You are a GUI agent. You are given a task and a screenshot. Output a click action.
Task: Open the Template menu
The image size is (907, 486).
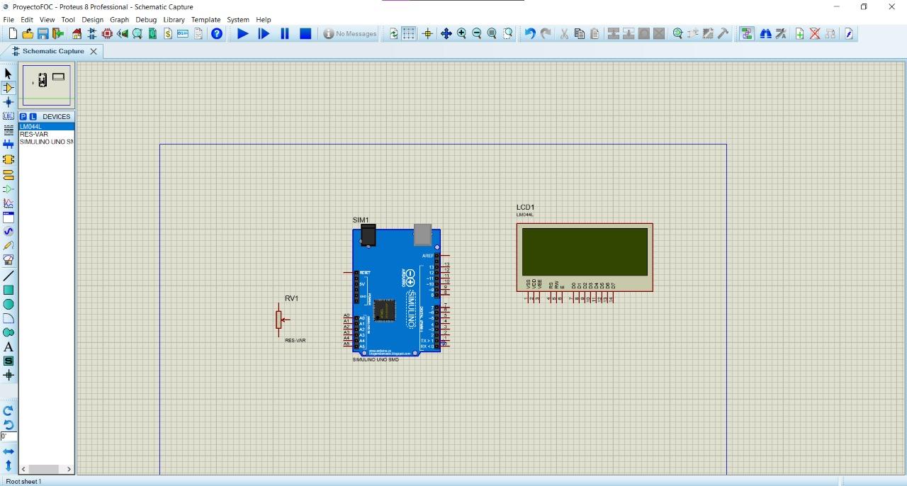click(x=205, y=20)
